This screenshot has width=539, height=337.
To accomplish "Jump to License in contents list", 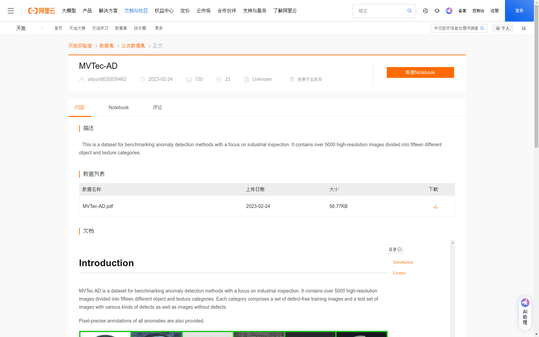I will tap(400, 273).
